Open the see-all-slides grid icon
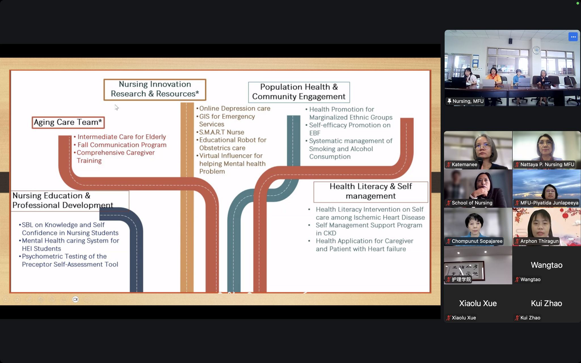Image resolution: width=581 pixels, height=363 pixels. click(x=41, y=299)
